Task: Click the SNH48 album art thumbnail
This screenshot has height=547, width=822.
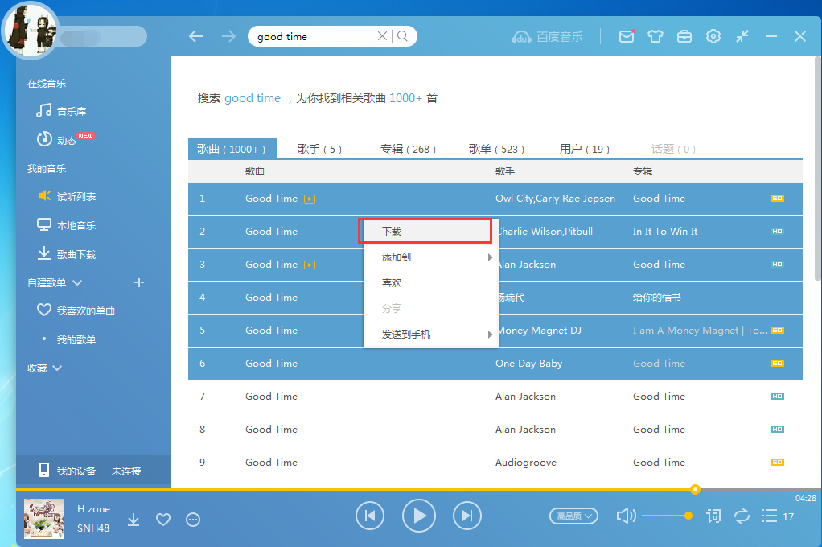Action: 43,520
